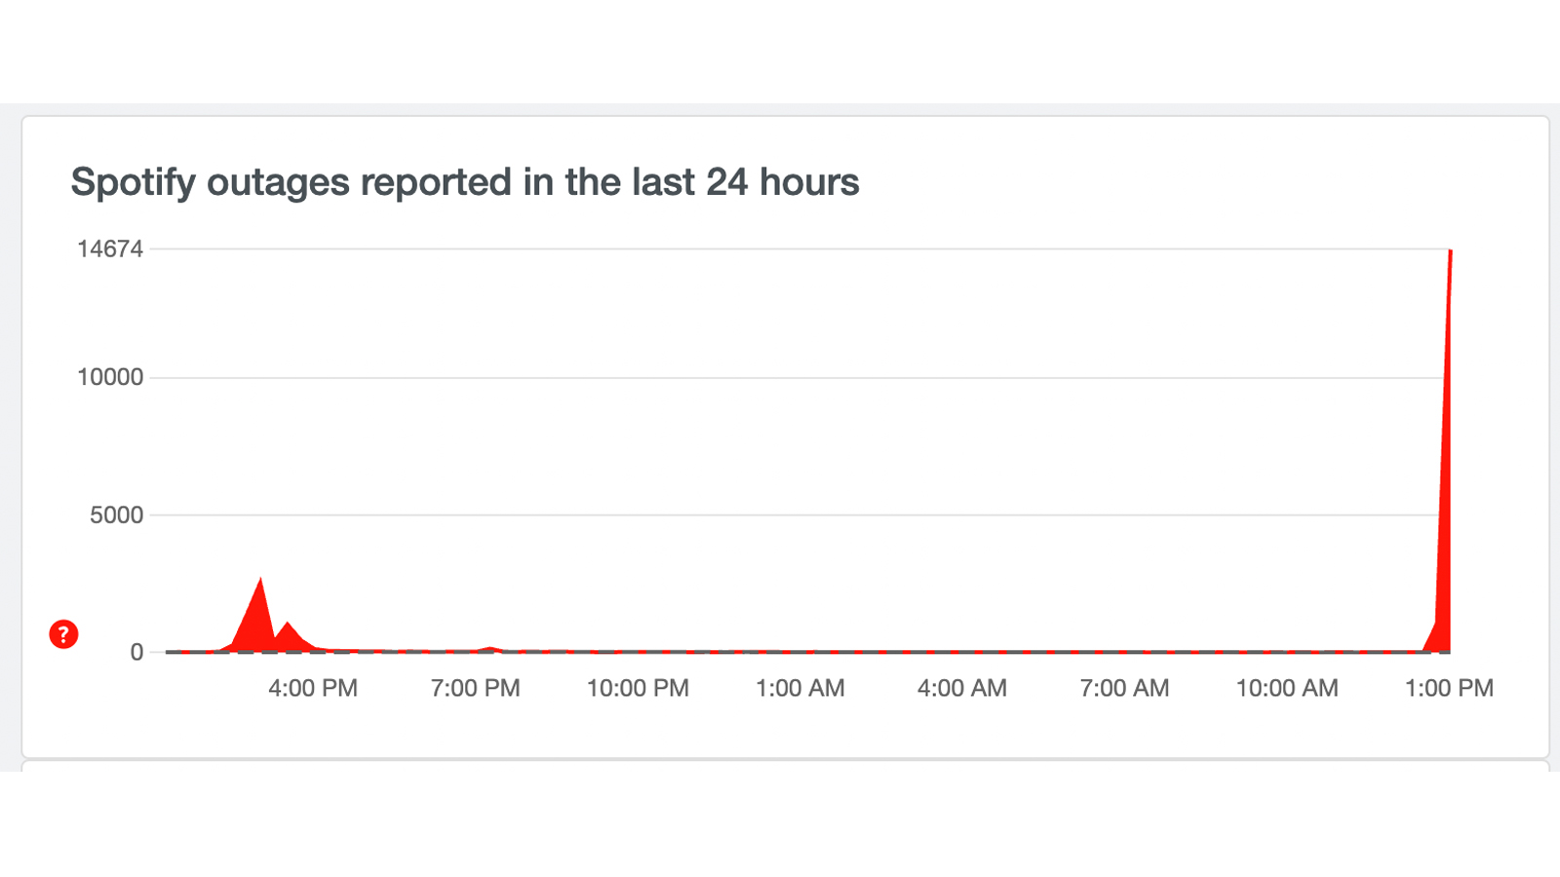This screenshot has width=1560, height=877.
Task: Click the 10000 y-axis label
Action: click(110, 377)
